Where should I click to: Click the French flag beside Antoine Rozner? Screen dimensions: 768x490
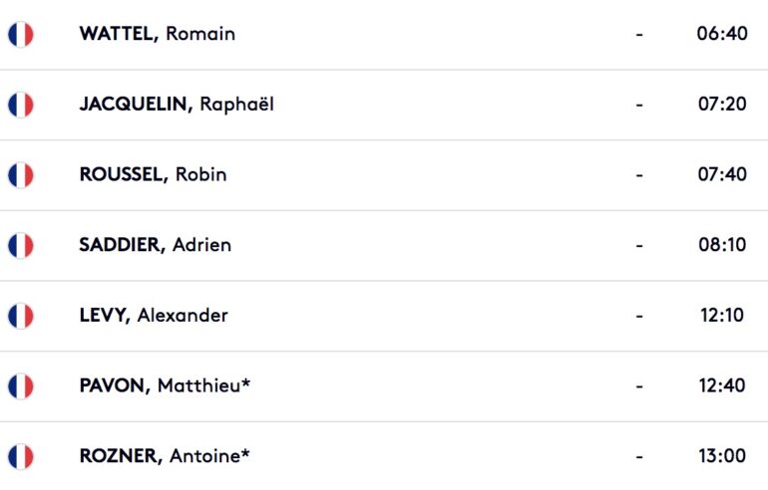coord(20,456)
